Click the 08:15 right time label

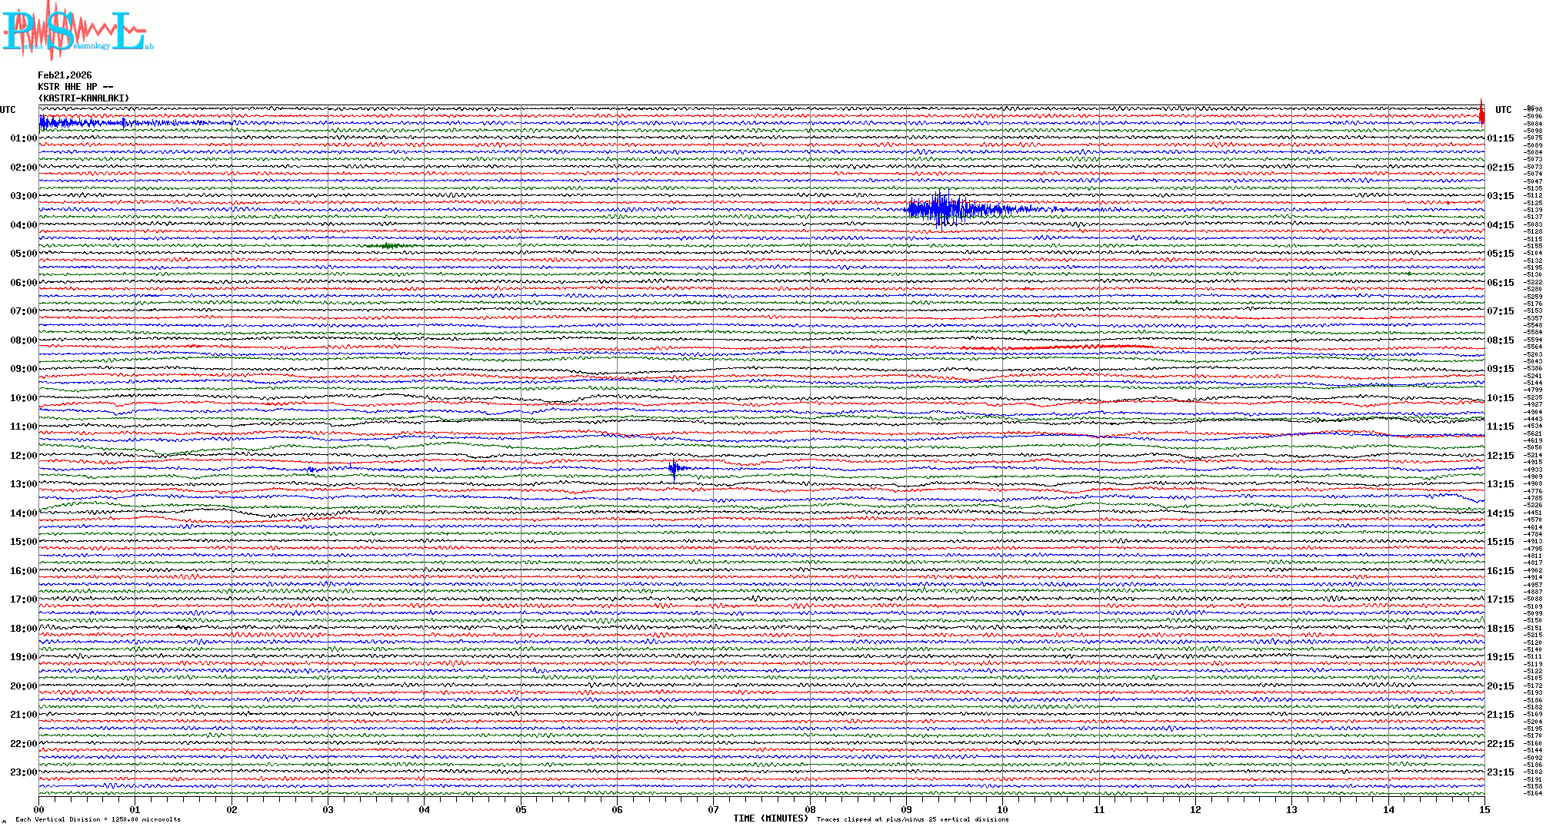(x=1500, y=340)
